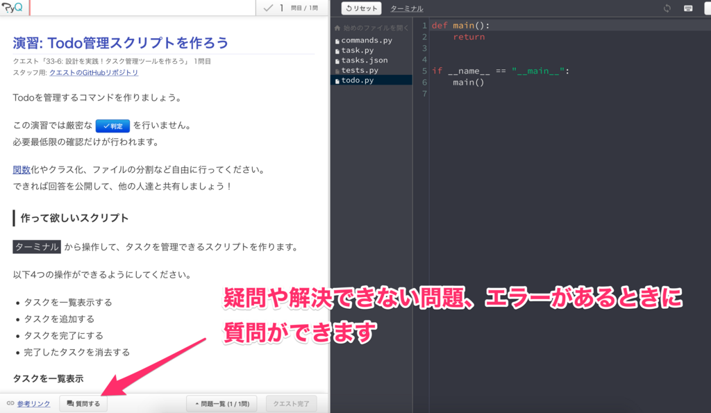
Task: Click the sync refresh icon in editor toolbar
Action: [668, 8]
